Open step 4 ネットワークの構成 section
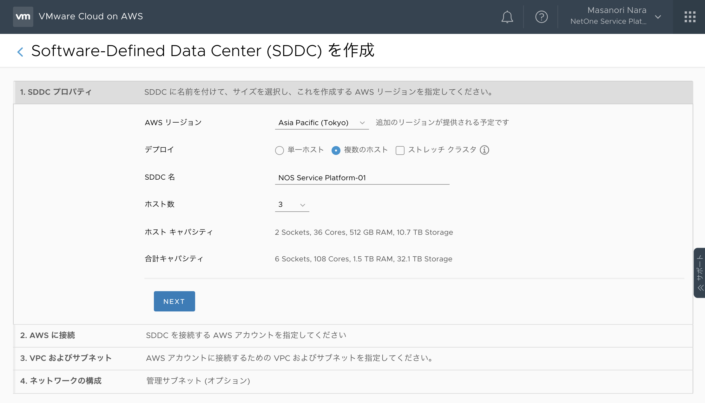This screenshot has height=403, width=705. pos(61,381)
